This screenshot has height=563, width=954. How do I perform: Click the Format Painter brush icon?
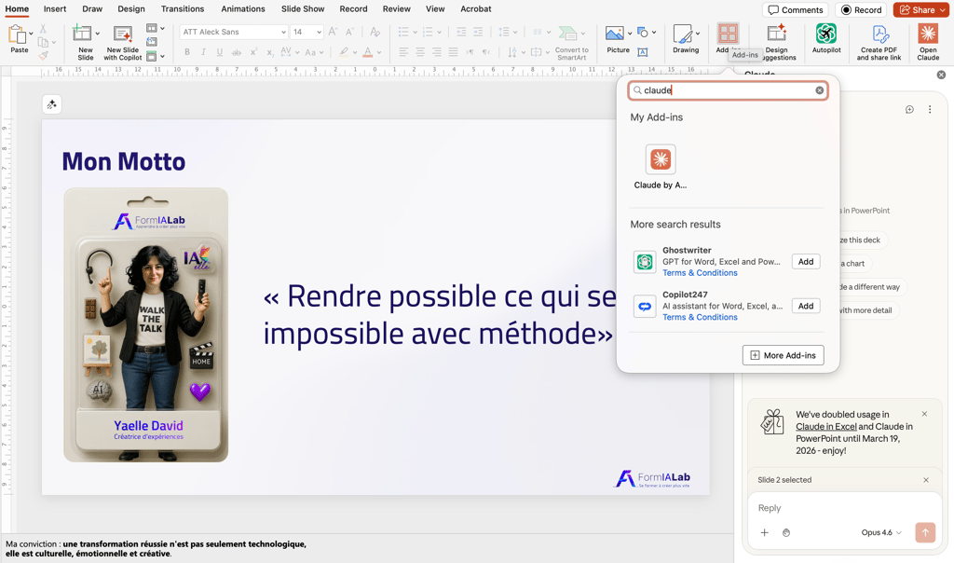(43, 55)
